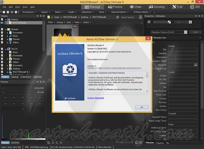
Task: Open the Sort dropdown in file list
Action: (x=70, y=22)
